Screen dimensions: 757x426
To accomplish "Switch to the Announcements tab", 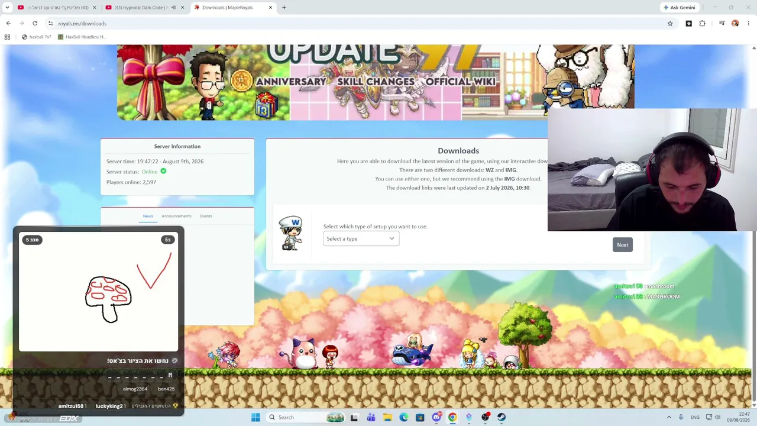I will tap(176, 216).
